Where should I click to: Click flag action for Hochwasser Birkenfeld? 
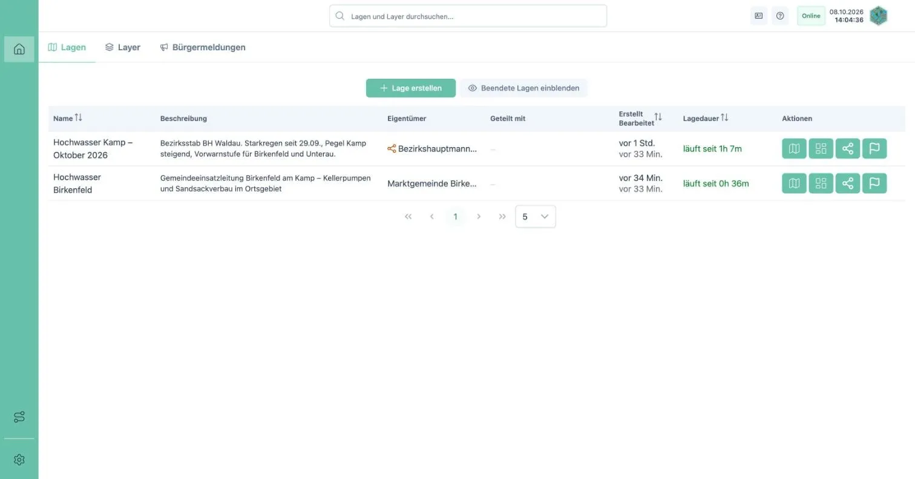coord(874,183)
